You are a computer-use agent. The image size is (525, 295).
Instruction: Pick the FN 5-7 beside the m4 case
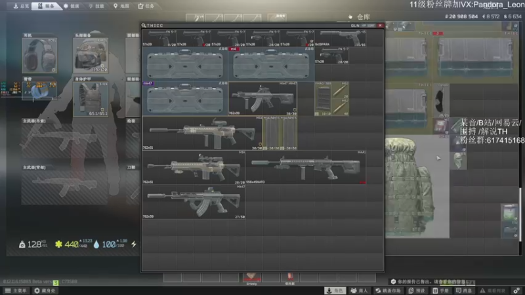331,55
